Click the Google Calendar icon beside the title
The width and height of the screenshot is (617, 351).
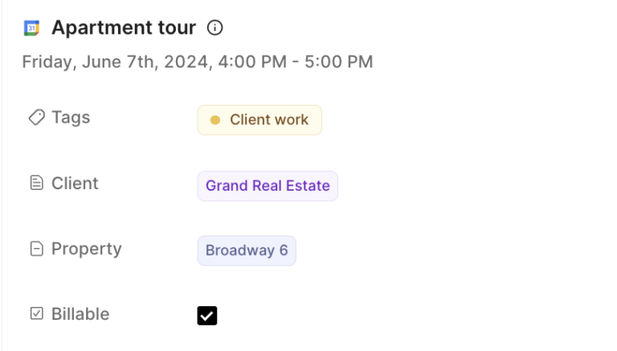point(31,28)
